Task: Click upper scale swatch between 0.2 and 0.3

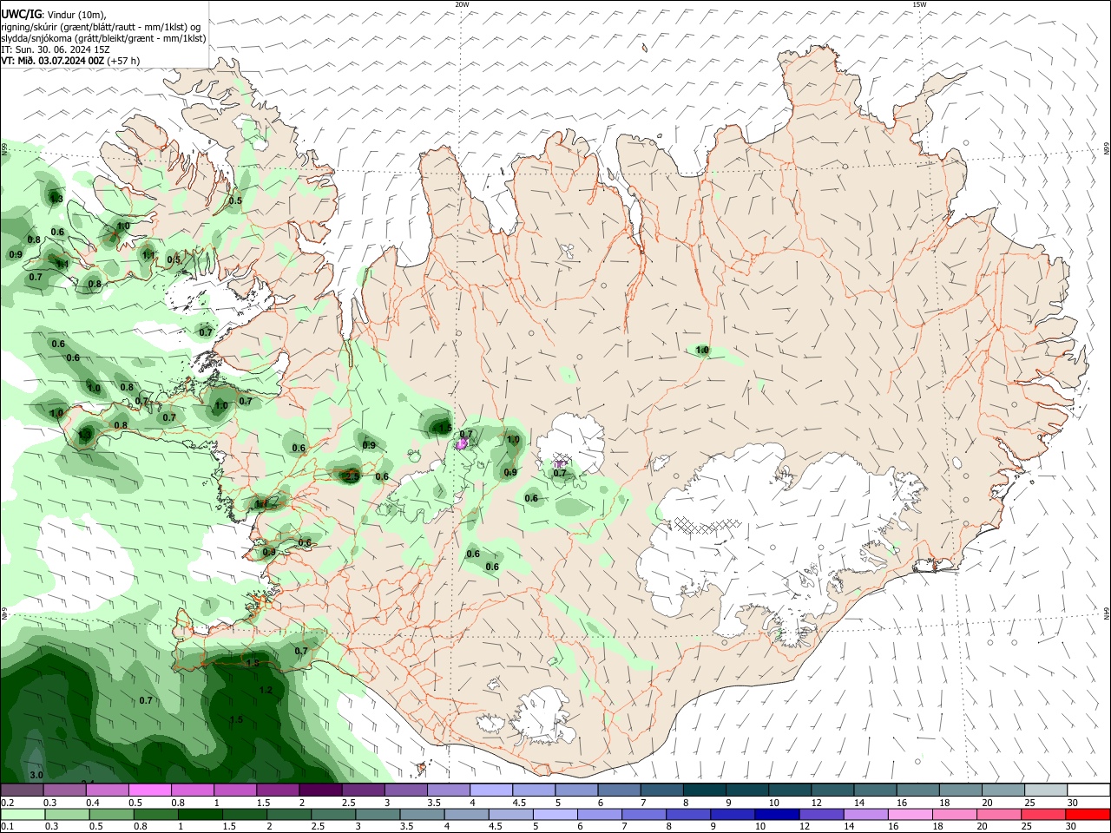Action: click(22, 790)
